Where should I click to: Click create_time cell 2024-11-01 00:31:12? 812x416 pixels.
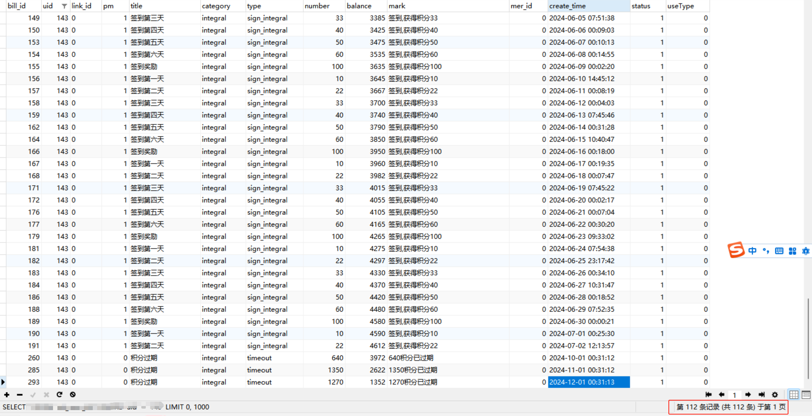point(589,370)
